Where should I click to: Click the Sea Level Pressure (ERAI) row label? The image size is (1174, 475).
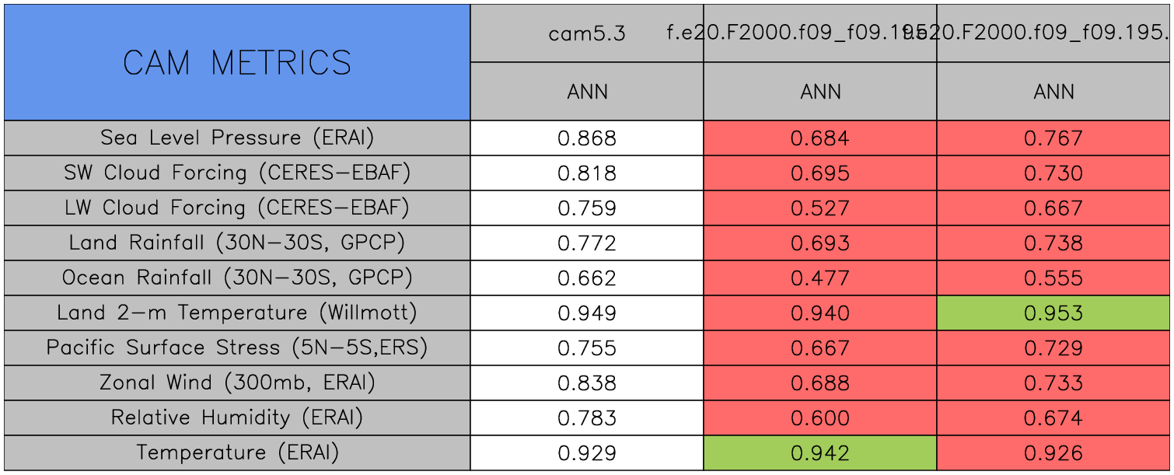click(237, 138)
